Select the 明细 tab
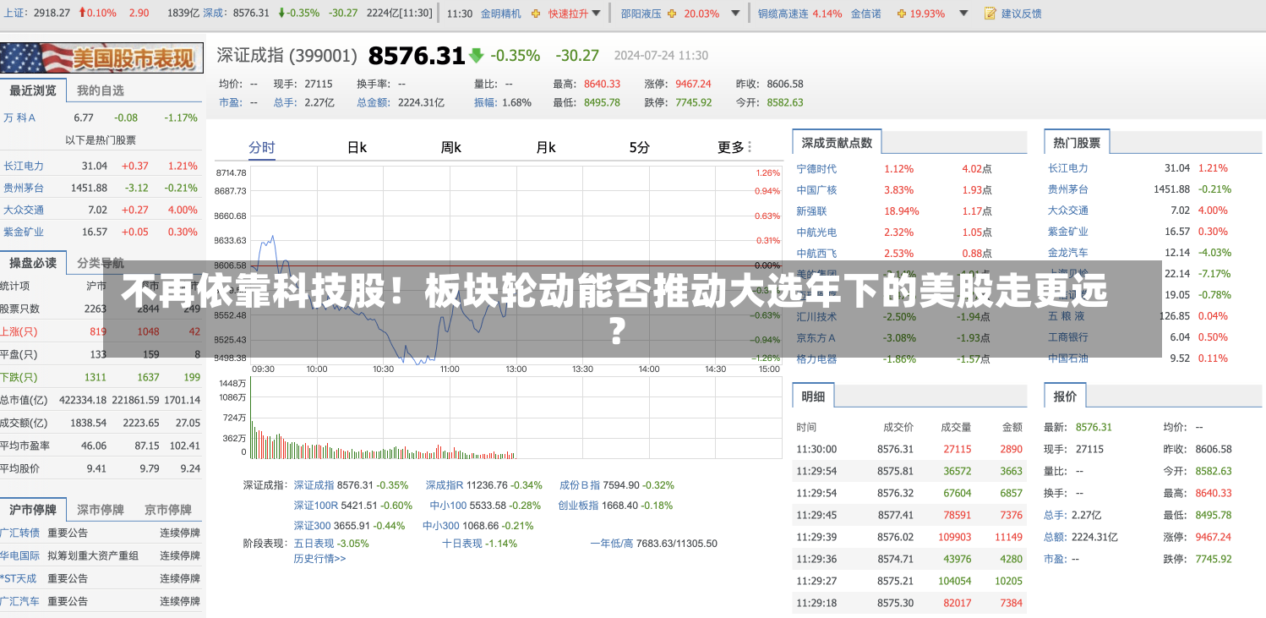 click(813, 396)
